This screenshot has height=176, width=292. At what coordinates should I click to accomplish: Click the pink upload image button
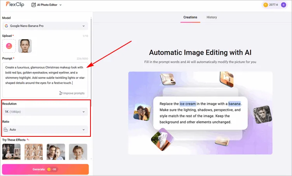(x=9, y=46)
